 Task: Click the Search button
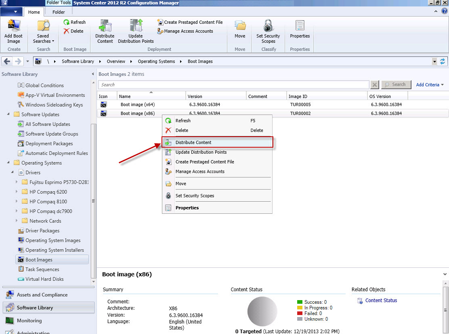click(x=396, y=85)
